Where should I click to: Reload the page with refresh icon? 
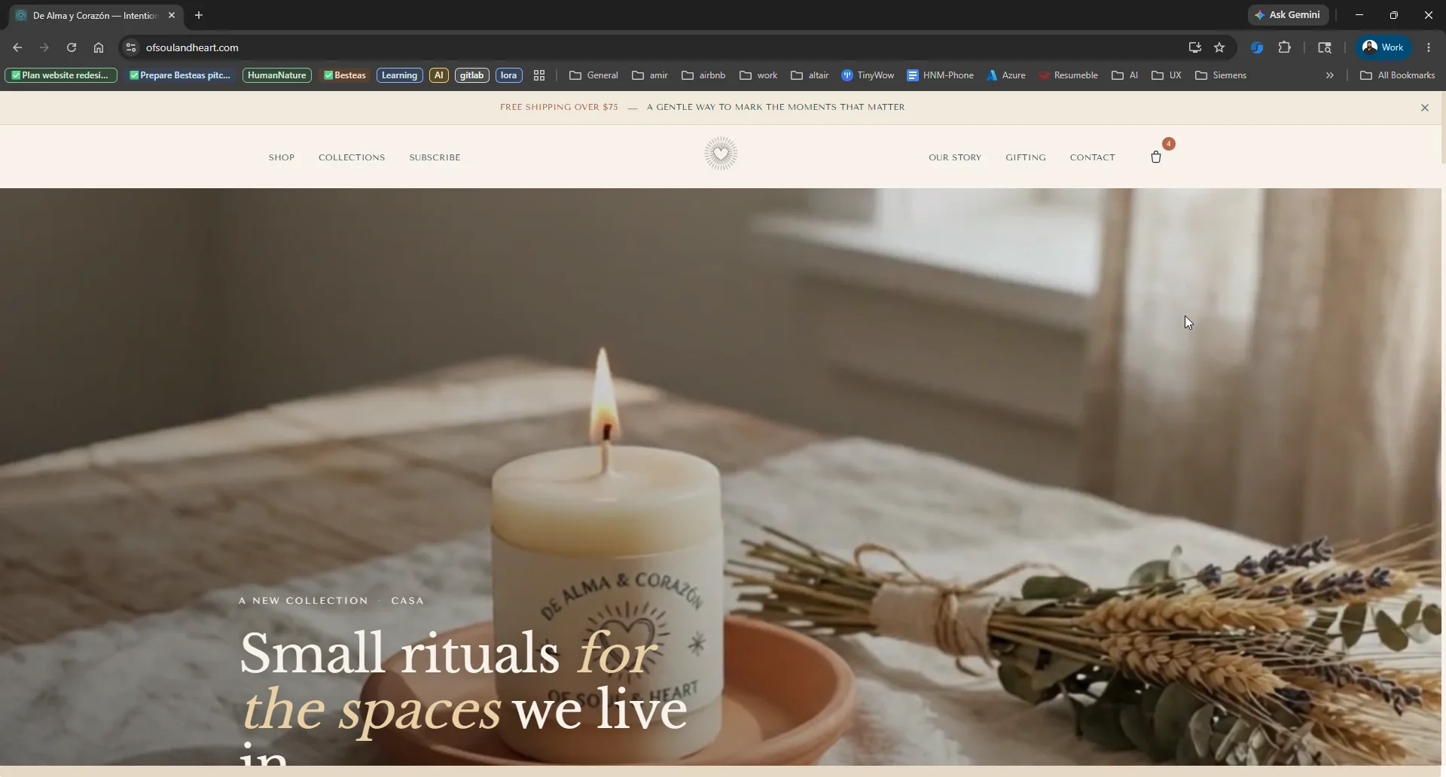(72, 47)
